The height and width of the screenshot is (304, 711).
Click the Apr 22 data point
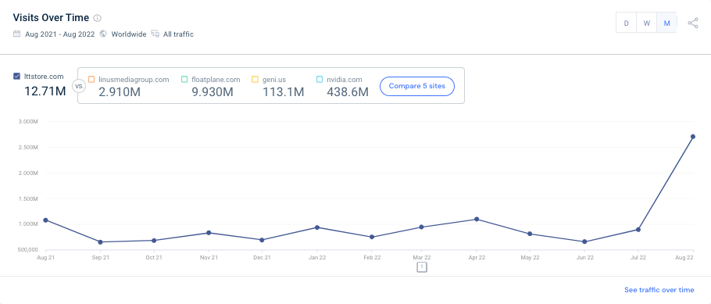477,219
